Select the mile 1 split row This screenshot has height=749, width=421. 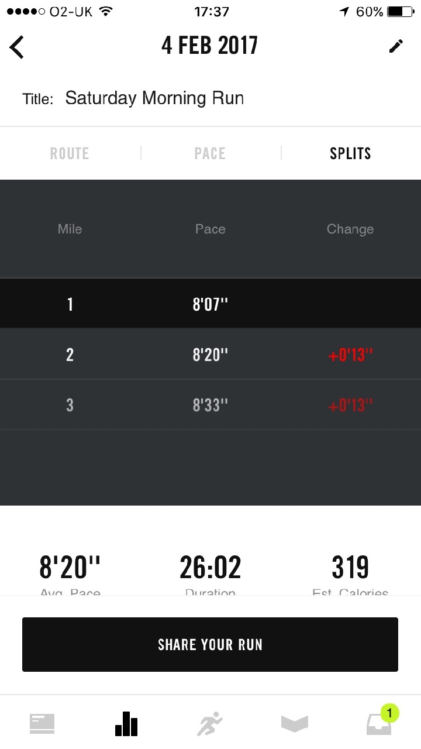point(210,304)
